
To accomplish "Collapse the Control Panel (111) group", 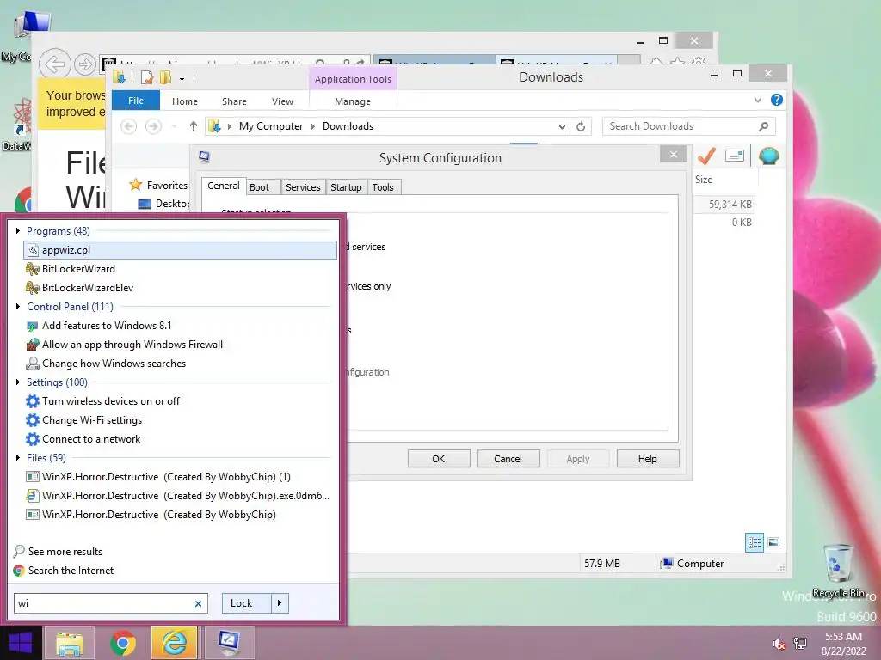I will [x=18, y=307].
